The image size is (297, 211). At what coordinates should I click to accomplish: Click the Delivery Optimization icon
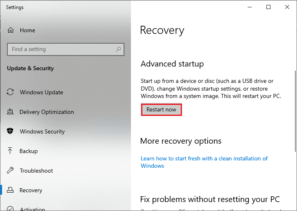pos(11,112)
